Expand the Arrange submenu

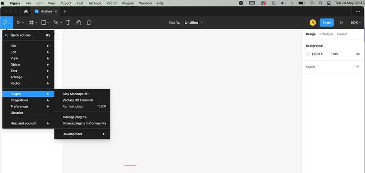(28, 77)
